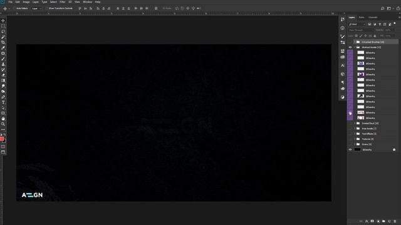
Task: Create a new group via folder icon
Action: (x=383, y=221)
